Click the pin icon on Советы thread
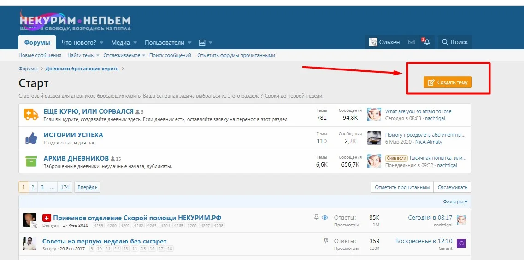Image resolution: width=524 pixels, height=260 pixels. point(325,241)
